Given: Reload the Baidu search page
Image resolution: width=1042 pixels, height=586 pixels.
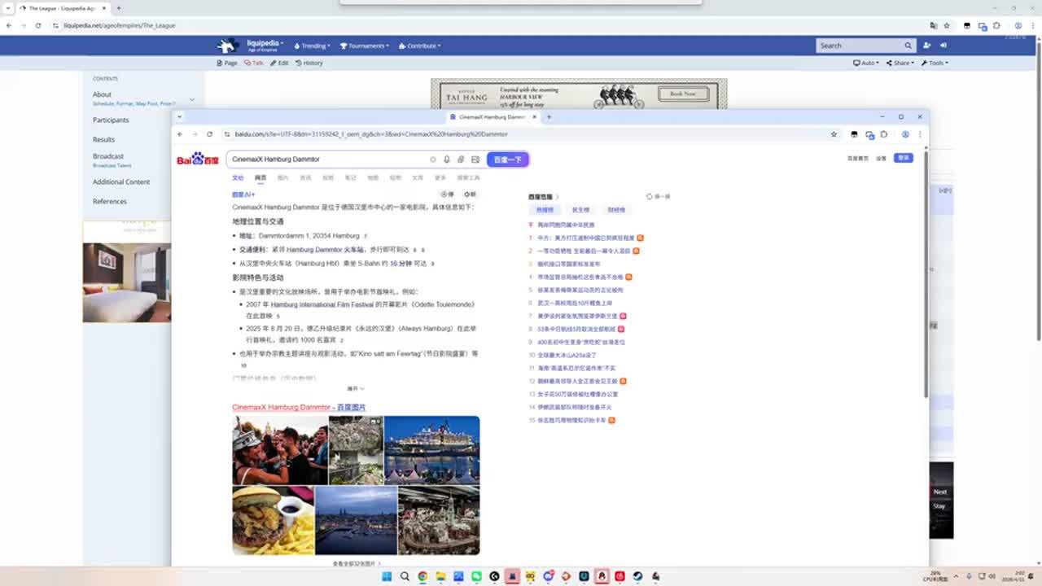Looking at the screenshot, I should tap(209, 134).
